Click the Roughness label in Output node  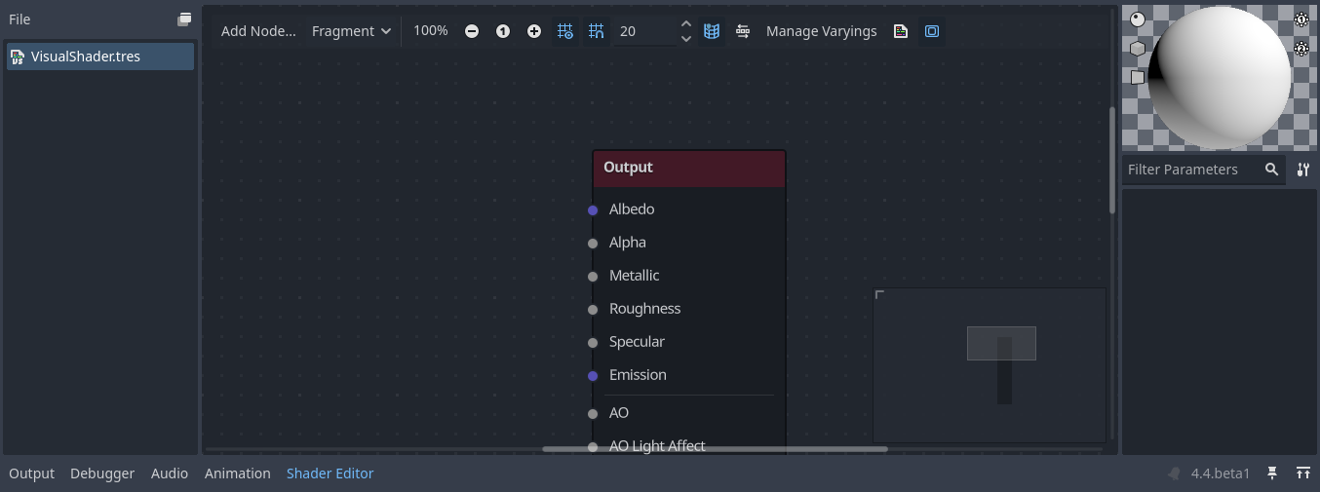[644, 309]
